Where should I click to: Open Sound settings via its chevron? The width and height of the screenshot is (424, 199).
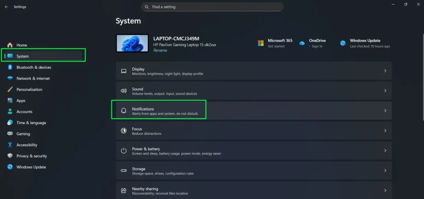(x=385, y=91)
